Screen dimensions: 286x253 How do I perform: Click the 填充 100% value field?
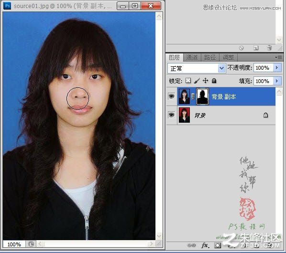264,81
